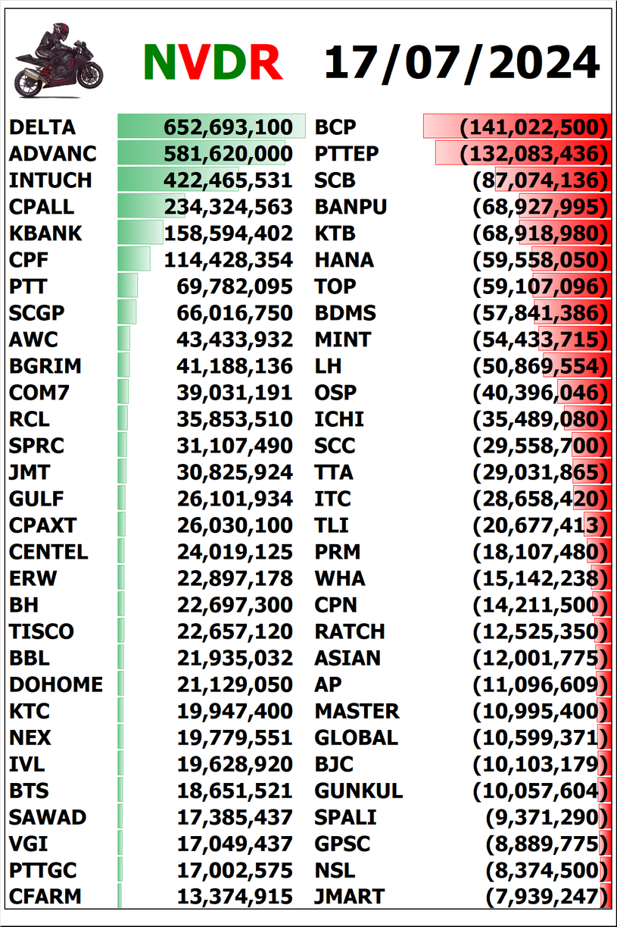Click the DOHOME row label
Image resolution: width=617 pixels, height=927 pixels.
point(56,684)
